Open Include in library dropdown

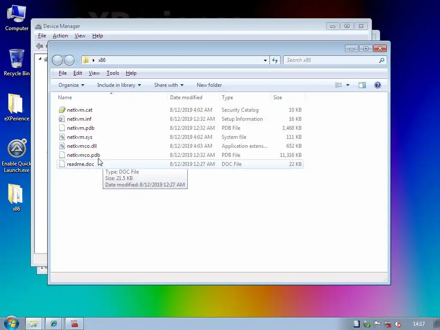pyautogui.click(x=119, y=85)
